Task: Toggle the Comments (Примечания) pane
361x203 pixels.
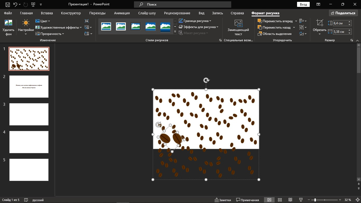Action: (248, 200)
